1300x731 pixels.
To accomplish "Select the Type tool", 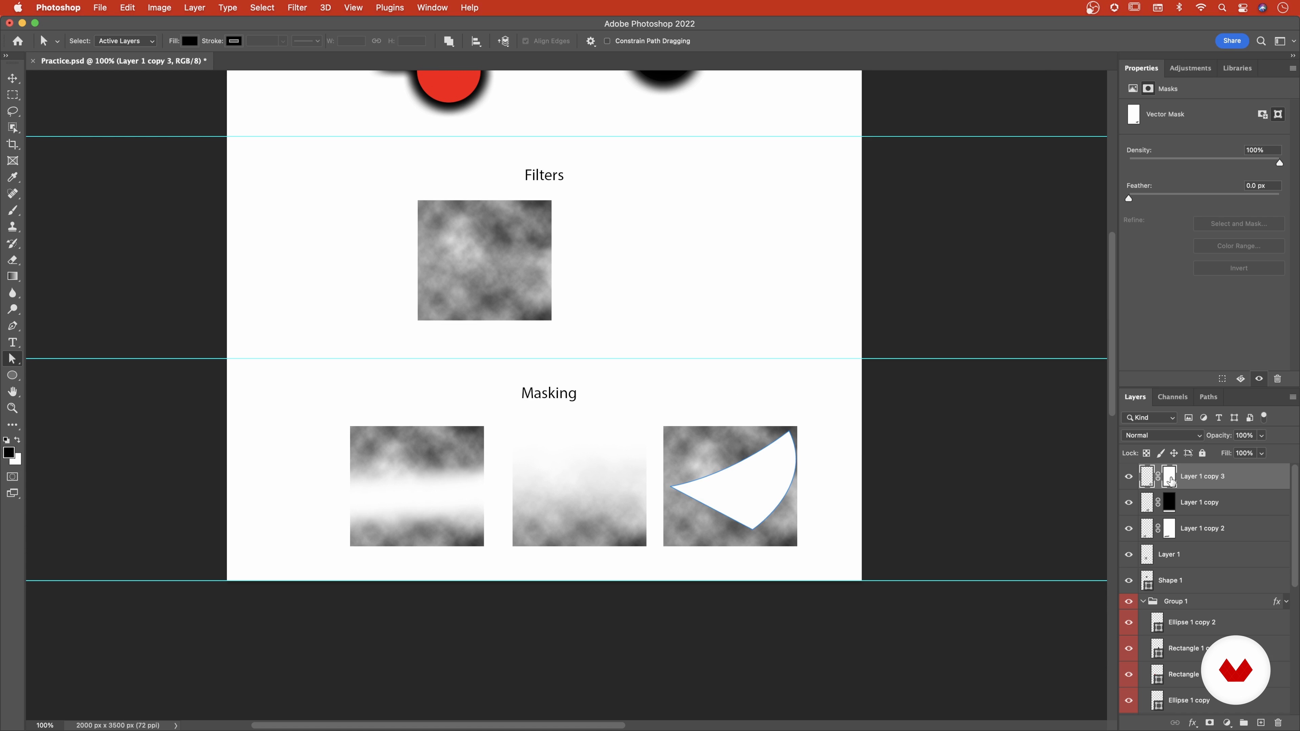I will pos(13,342).
